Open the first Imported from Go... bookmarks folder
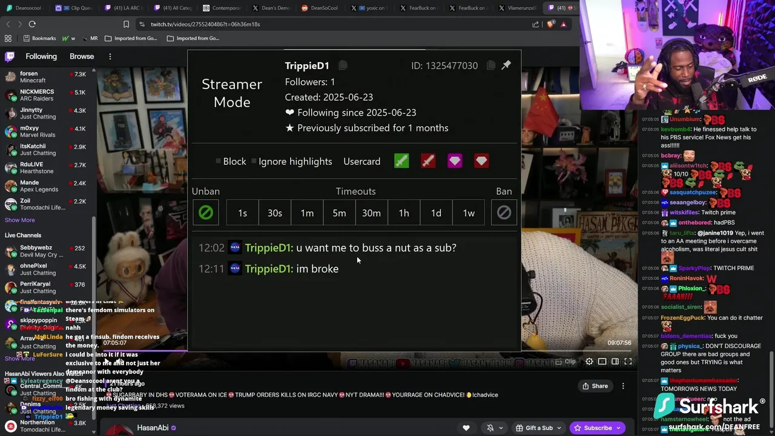Screen dimensions: 775x436 [x=130, y=38]
